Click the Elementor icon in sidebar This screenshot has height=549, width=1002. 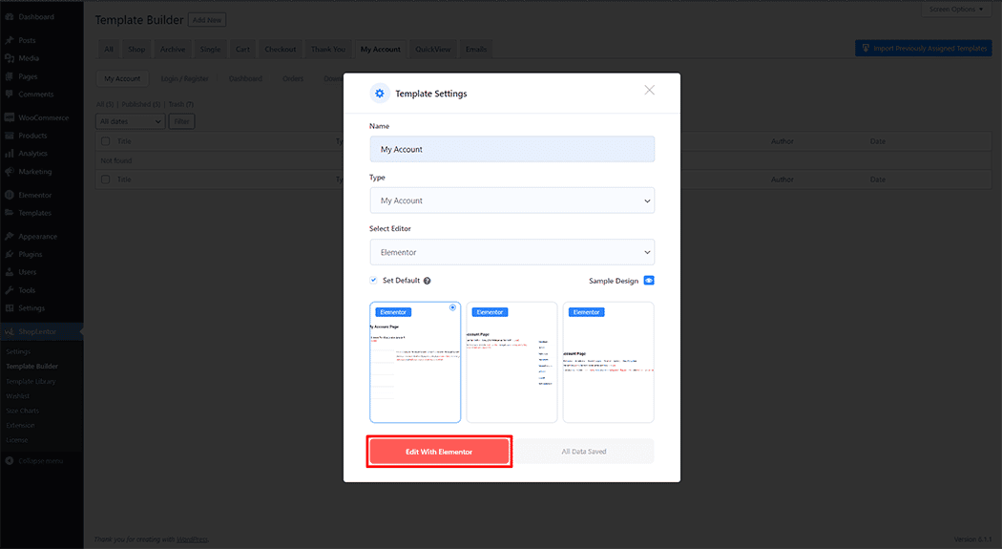[9, 195]
